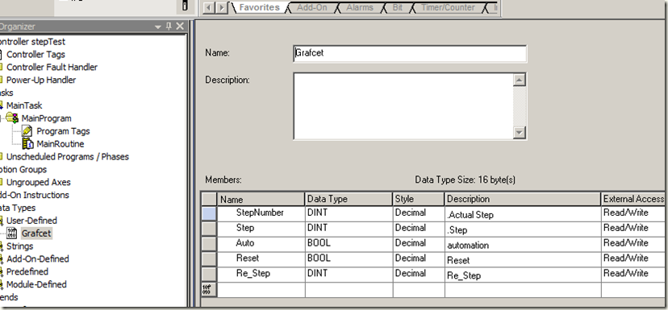This screenshot has width=668, height=310.
Task: Click the Description column header
Action: [523, 199]
